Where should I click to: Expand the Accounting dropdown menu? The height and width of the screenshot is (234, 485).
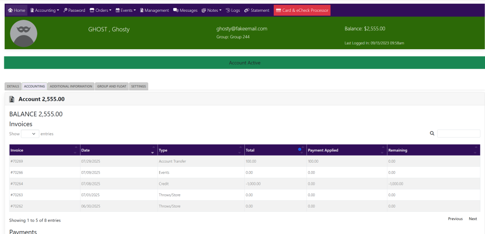45,10
